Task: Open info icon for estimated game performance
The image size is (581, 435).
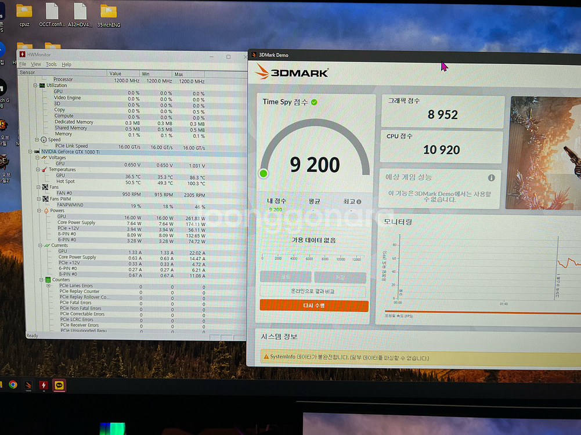Action: pyautogui.click(x=492, y=177)
